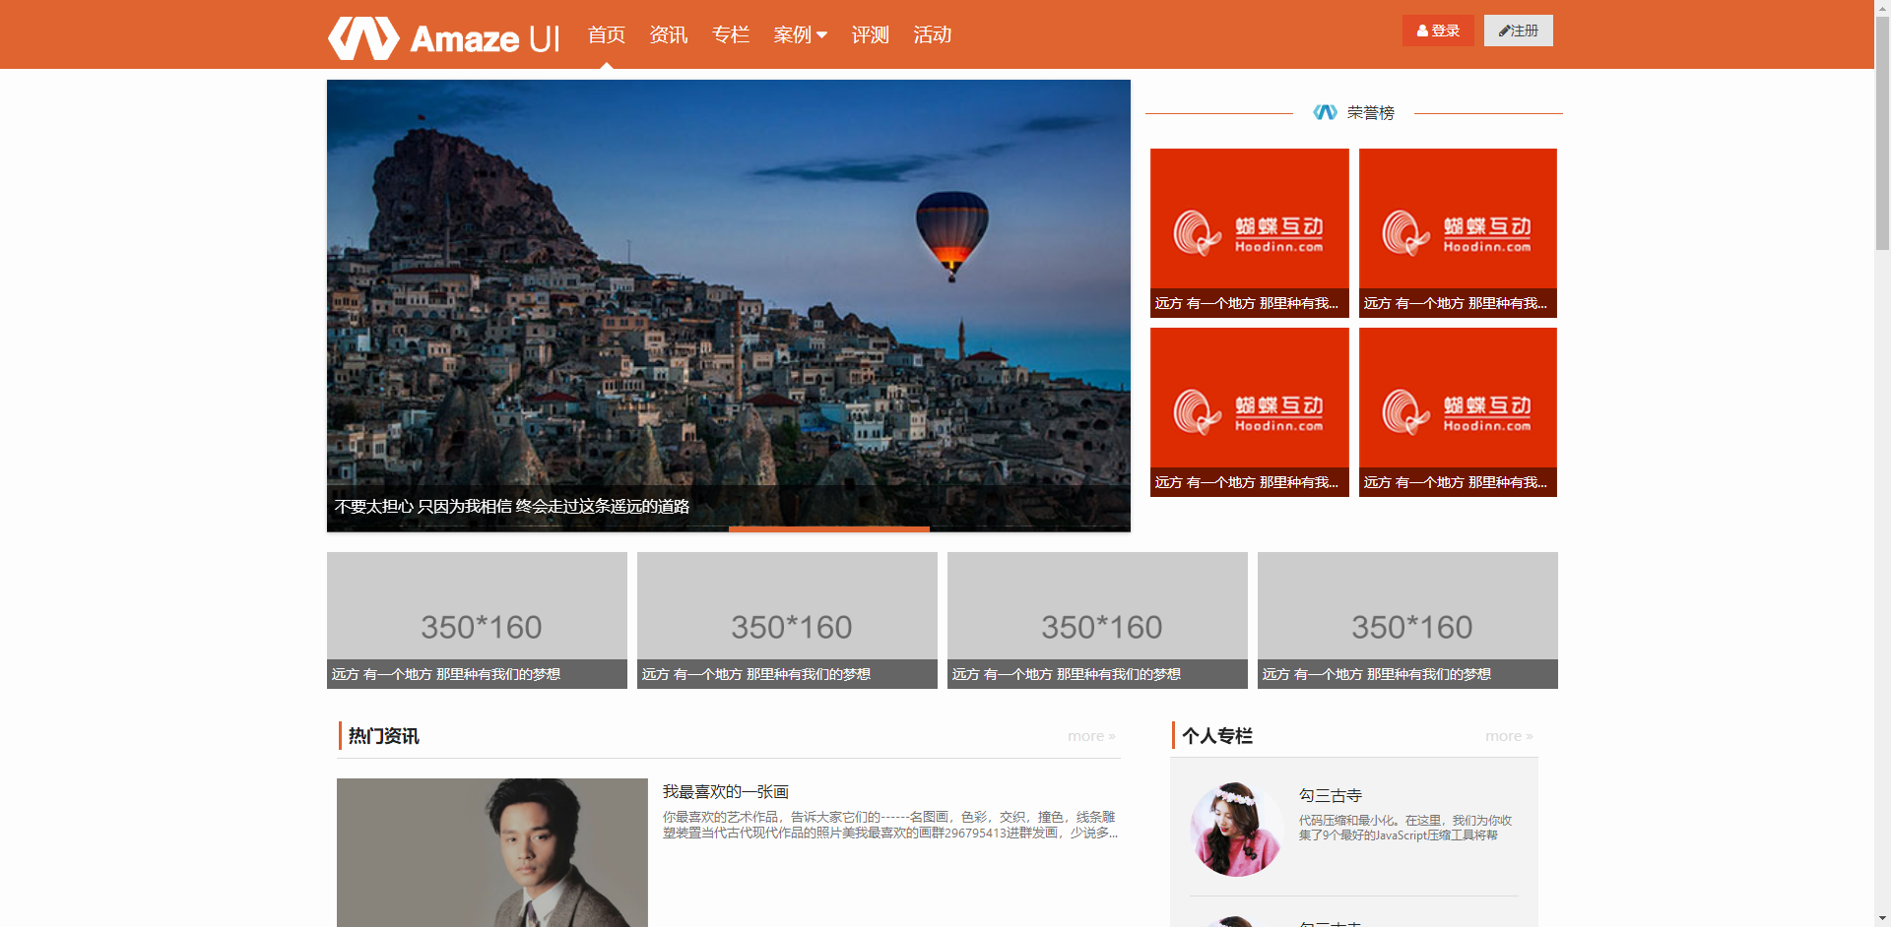Open the 资讯 nav item
The height and width of the screenshot is (927, 1891).
[x=669, y=35]
